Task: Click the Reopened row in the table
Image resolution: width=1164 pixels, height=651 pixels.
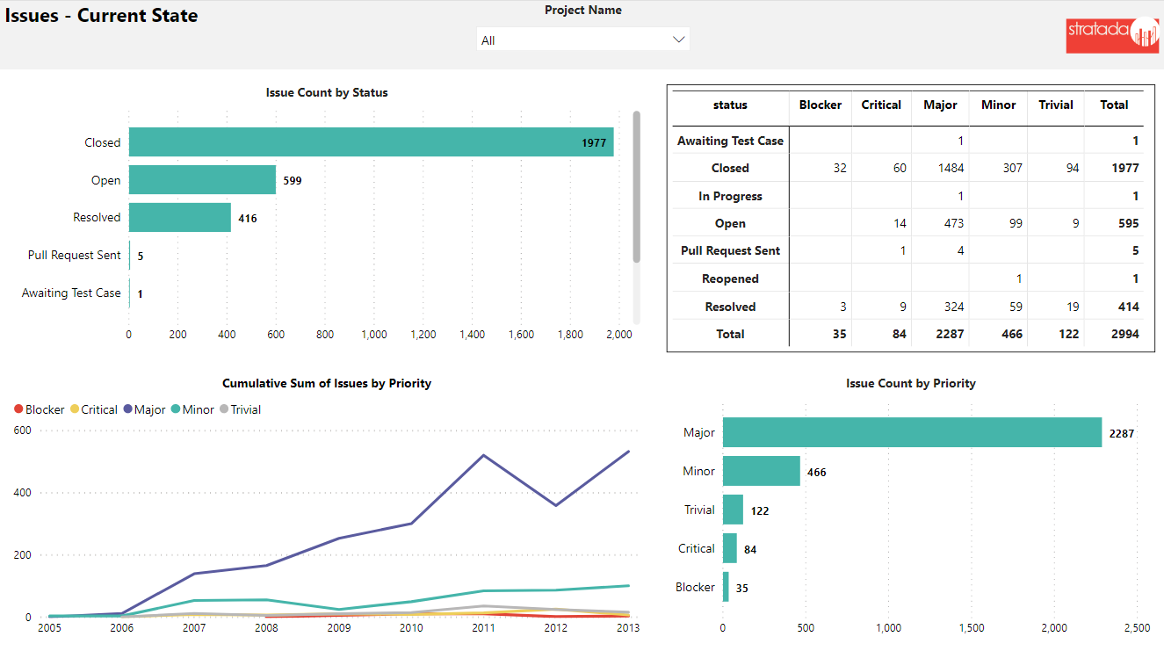Action: (730, 278)
